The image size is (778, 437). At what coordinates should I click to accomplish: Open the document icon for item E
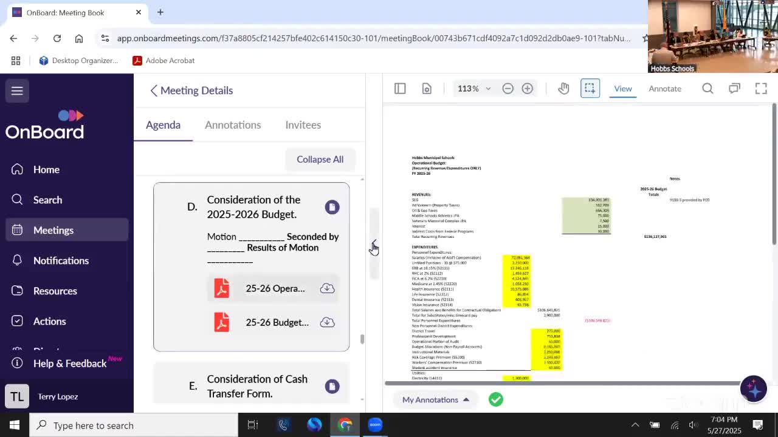pos(332,387)
